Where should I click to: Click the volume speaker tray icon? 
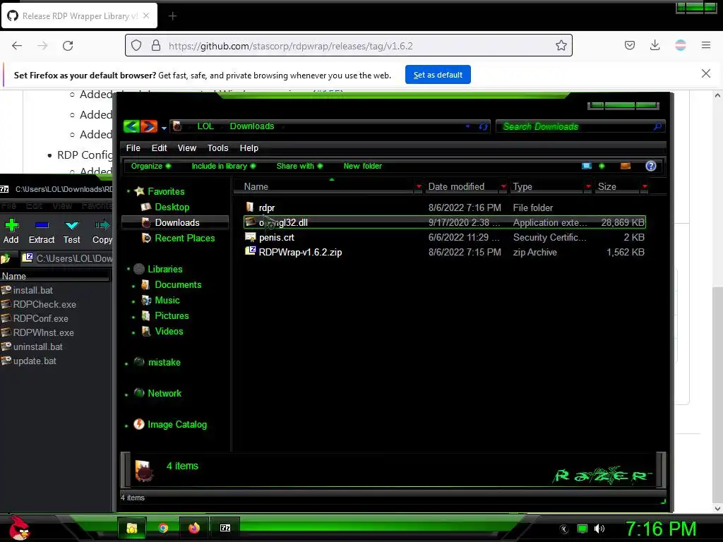coord(599,529)
